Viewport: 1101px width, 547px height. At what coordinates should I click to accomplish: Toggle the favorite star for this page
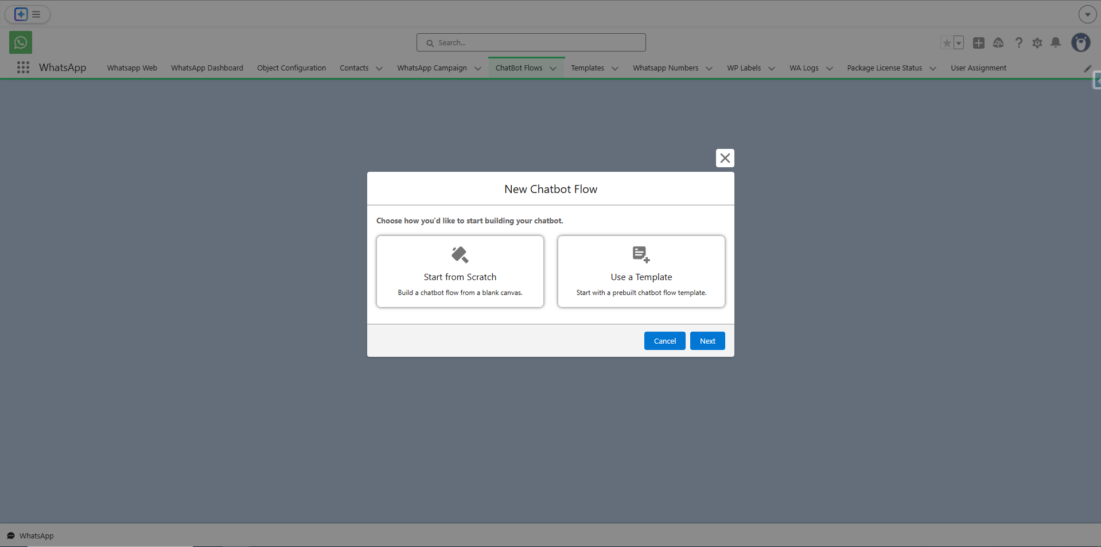pyautogui.click(x=946, y=42)
